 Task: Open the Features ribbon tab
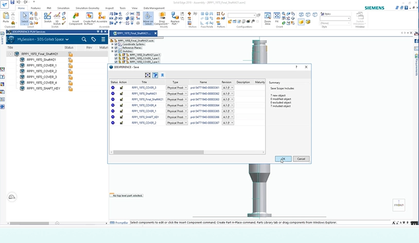tap(36, 8)
